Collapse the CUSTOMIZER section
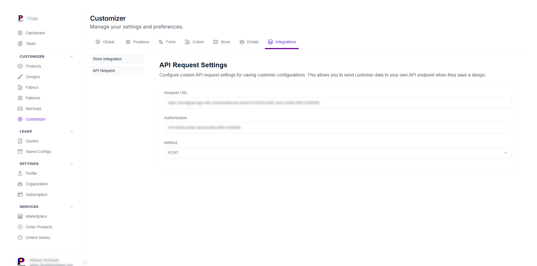Screen dimensions: 537x266 point(72,56)
